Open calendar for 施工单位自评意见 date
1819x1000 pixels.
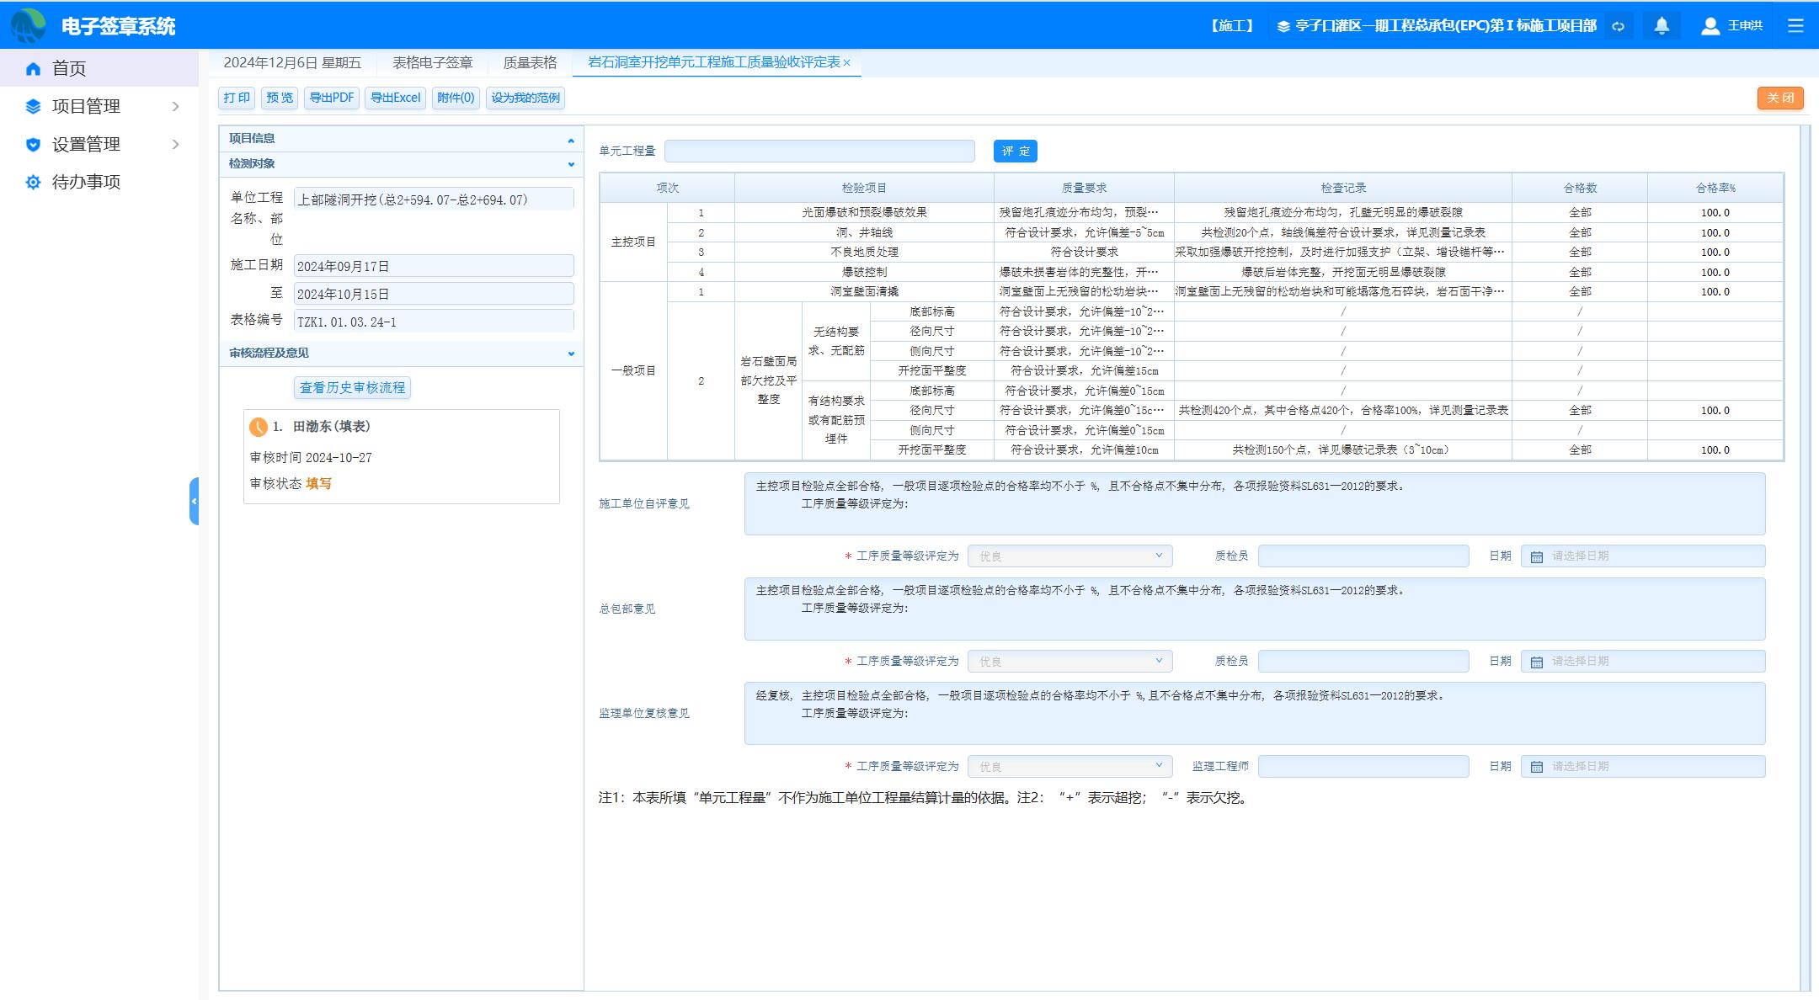click(x=1537, y=556)
